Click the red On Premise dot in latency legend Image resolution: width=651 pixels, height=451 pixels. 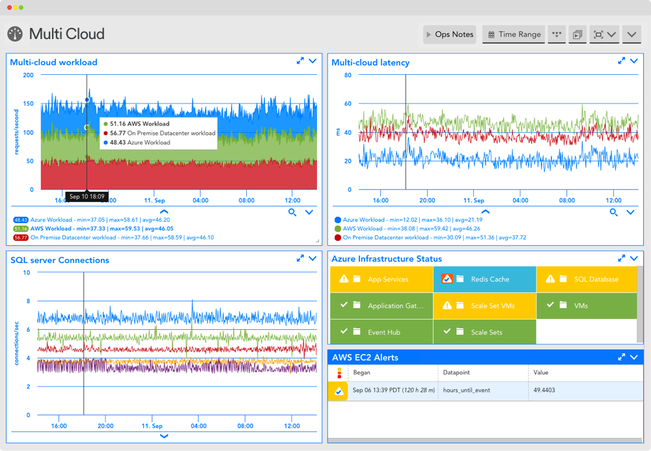click(338, 238)
